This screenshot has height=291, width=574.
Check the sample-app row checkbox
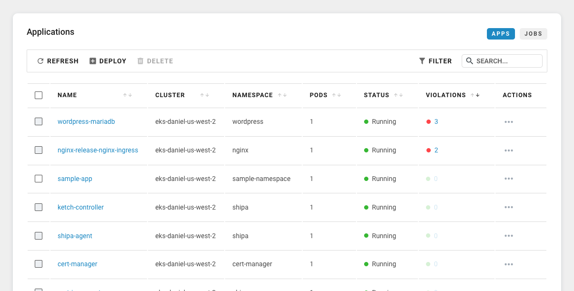pyautogui.click(x=39, y=179)
